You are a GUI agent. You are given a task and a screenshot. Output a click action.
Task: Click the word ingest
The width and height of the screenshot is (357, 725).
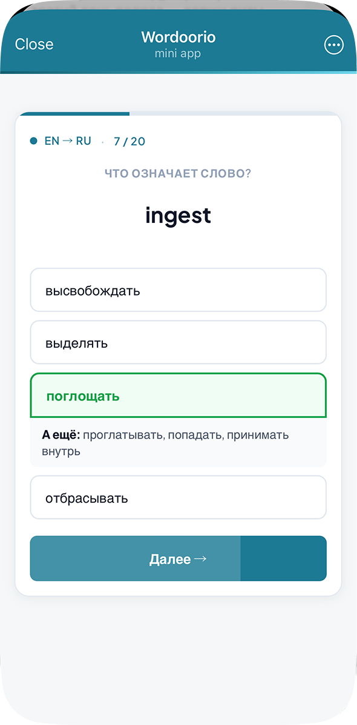tap(178, 216)
